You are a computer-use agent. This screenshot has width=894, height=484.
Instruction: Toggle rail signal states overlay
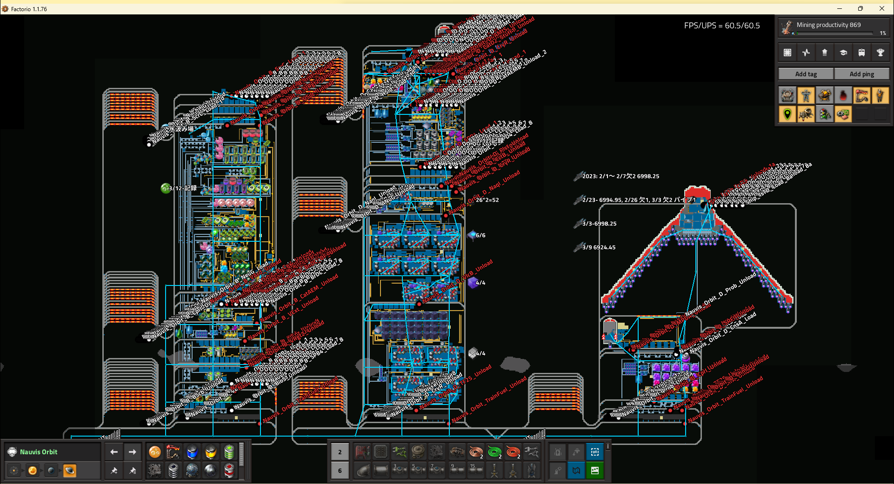coord(824,114)
